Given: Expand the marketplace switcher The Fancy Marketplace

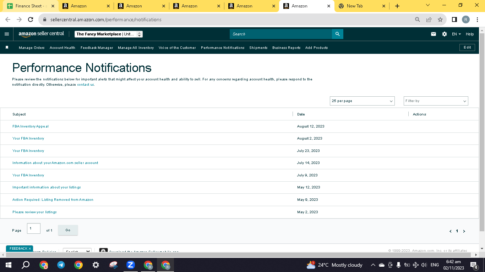Looking at the screenshot, I should (x=109, y=34).
